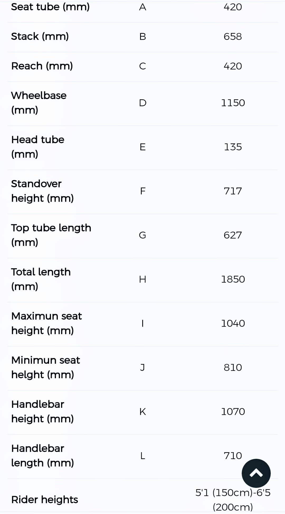285x514 pixels.
Task: Select the Handlebar length (mm) label
Action: [x=42, y=455]
